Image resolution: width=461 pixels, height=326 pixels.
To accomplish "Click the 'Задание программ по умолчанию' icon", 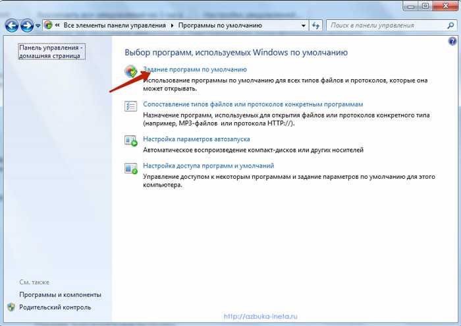I will [131, 71].
